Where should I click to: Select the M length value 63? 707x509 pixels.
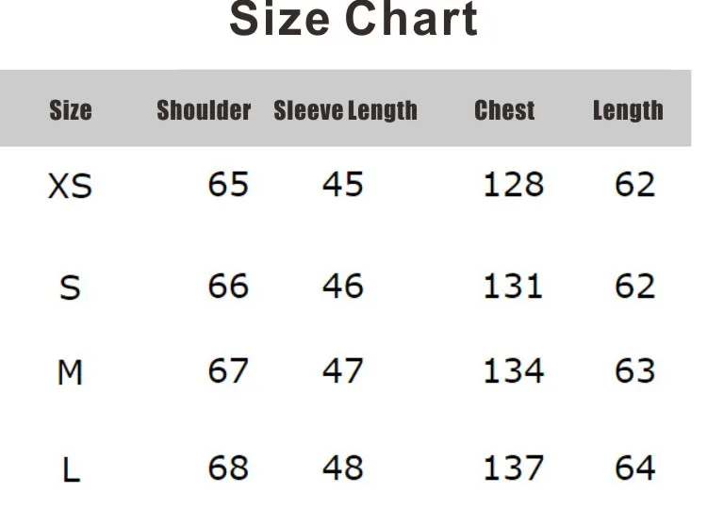(x=634, y=370)
